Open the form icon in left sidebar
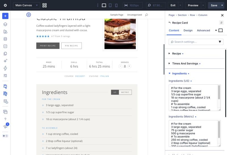Screen dimensions: 227x155 [5, 46]
